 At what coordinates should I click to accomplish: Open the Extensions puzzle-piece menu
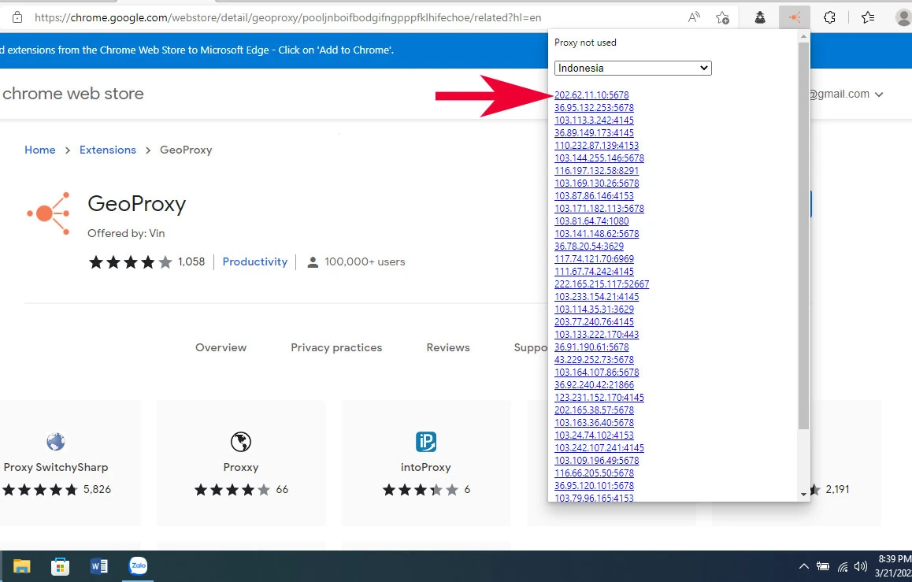pyautogui.click(x=829, y=17)
